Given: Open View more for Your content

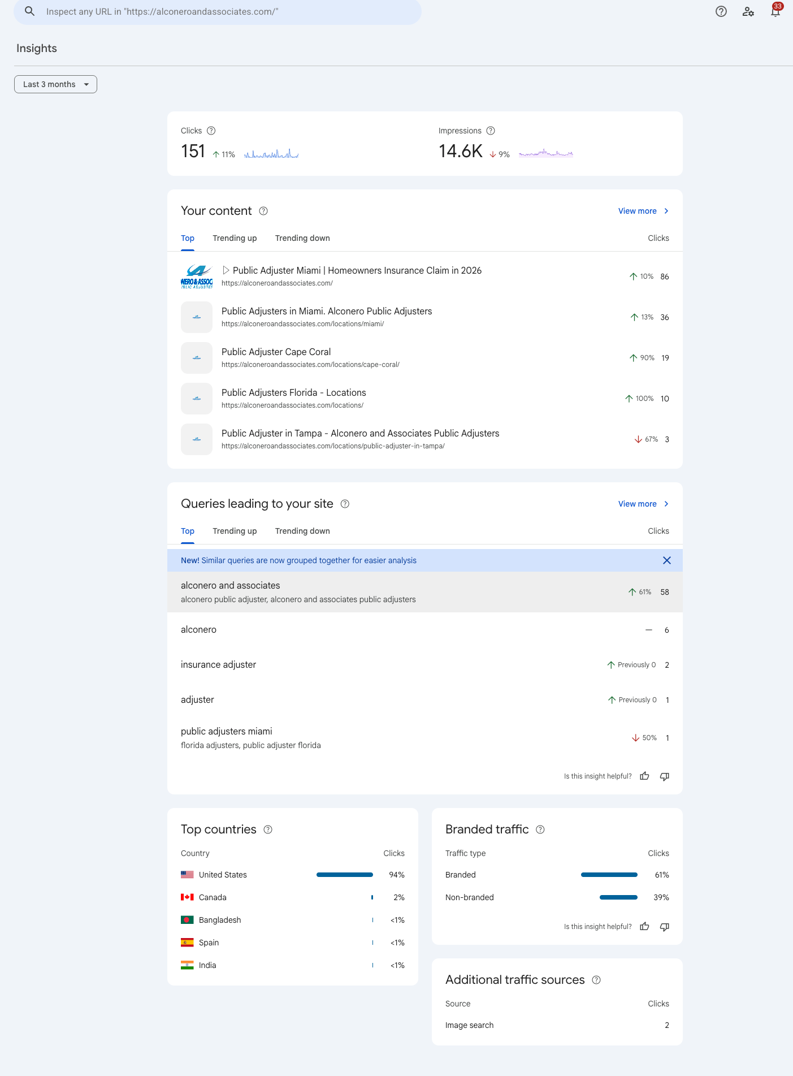Looking at the screenshot, I should [644, 211].
